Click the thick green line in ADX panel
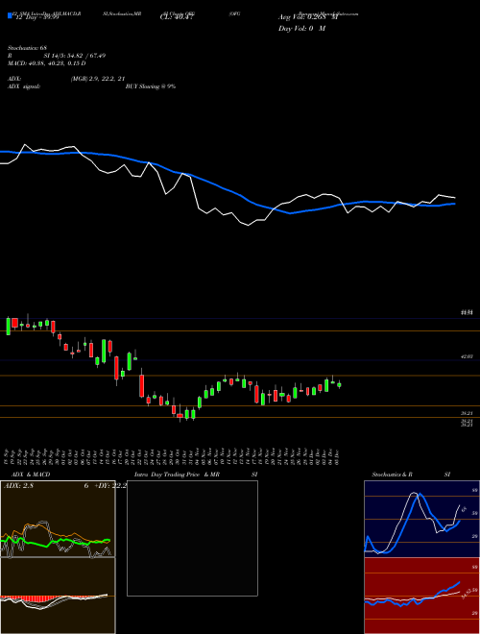 point(57,542)
